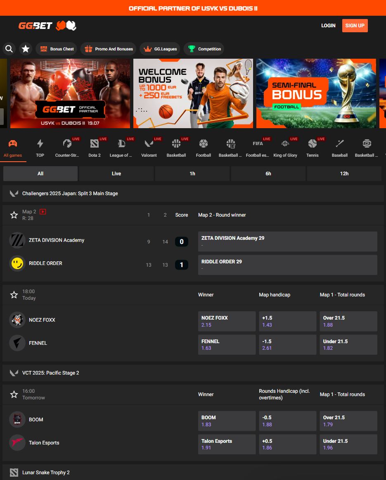
Task: Favorite the BOOM vs Talon Esports match
Action: pyautogui.click(x=14, y=394)
